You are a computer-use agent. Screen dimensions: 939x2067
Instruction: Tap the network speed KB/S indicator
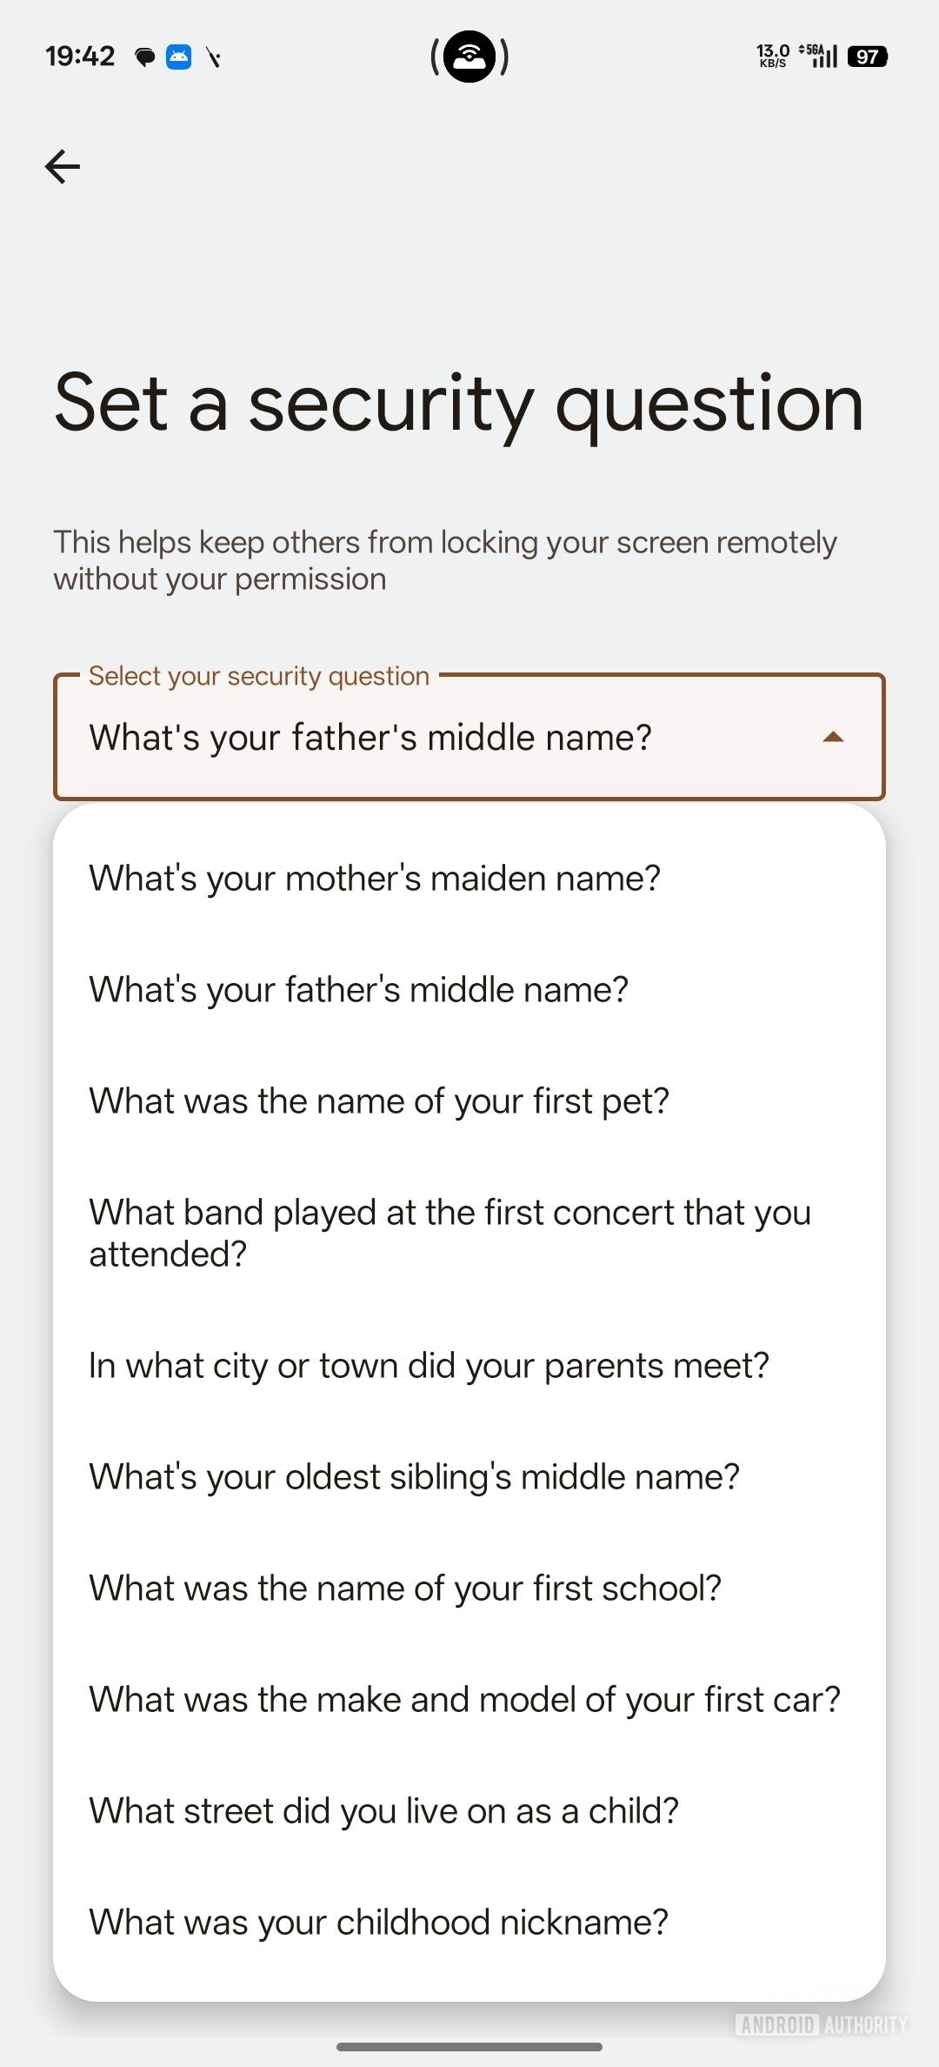tap(772, 56)
